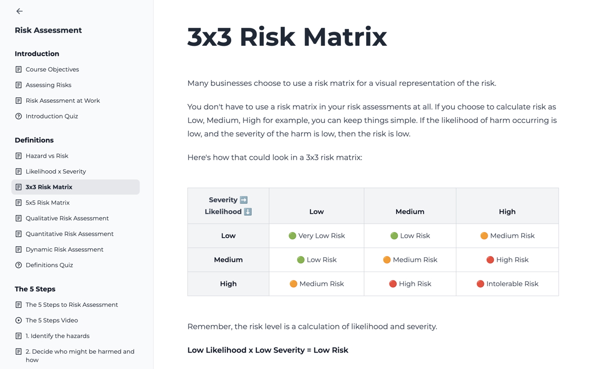Click the back arrow at the top left
This screenshot has height=369, width=591.
19,11
